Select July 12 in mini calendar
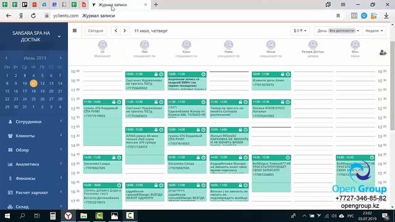 pyautogui.click(x=43, y=83)
